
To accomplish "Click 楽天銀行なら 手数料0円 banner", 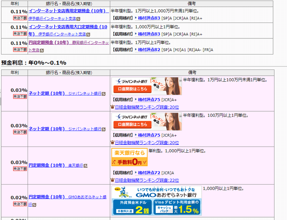I will [x=130, y=157].
